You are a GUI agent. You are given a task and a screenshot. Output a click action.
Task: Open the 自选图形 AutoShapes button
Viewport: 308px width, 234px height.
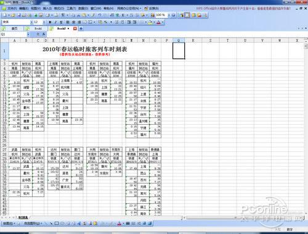click(x=33, y=224)
